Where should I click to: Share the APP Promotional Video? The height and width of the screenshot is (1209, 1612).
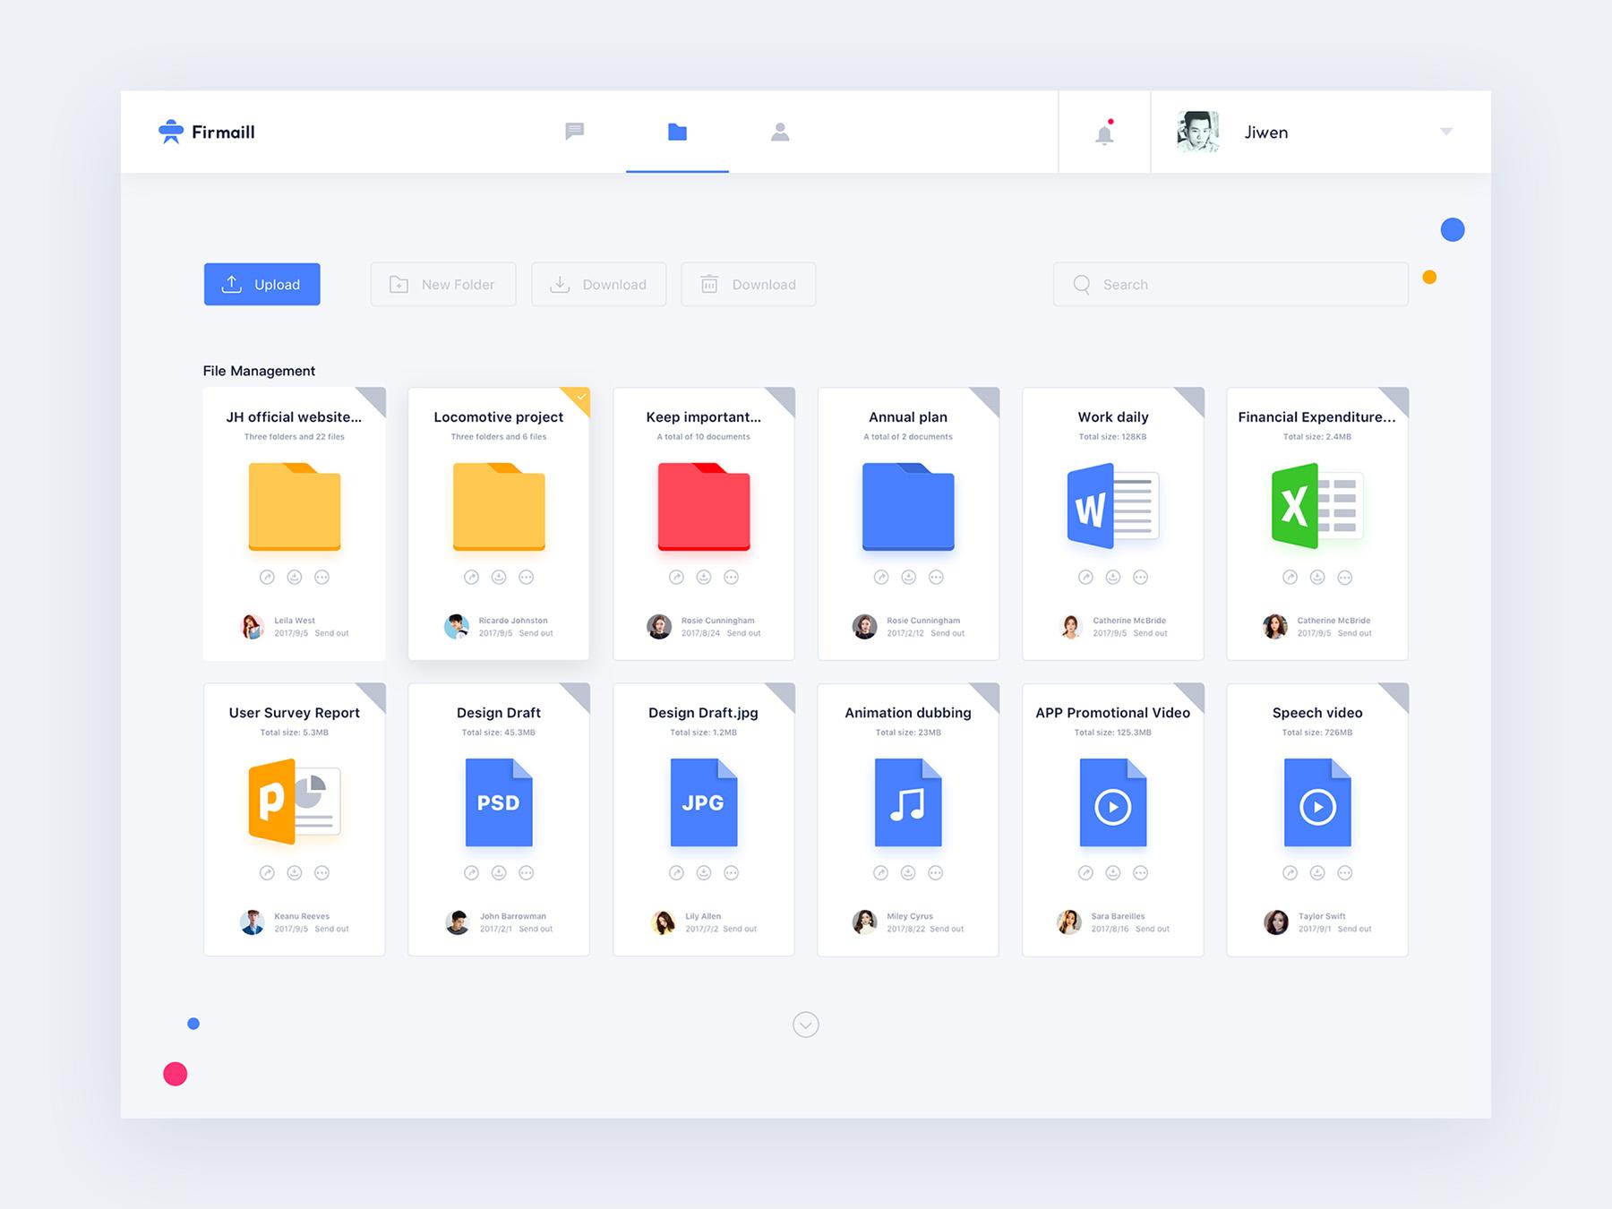[1085, 872]
